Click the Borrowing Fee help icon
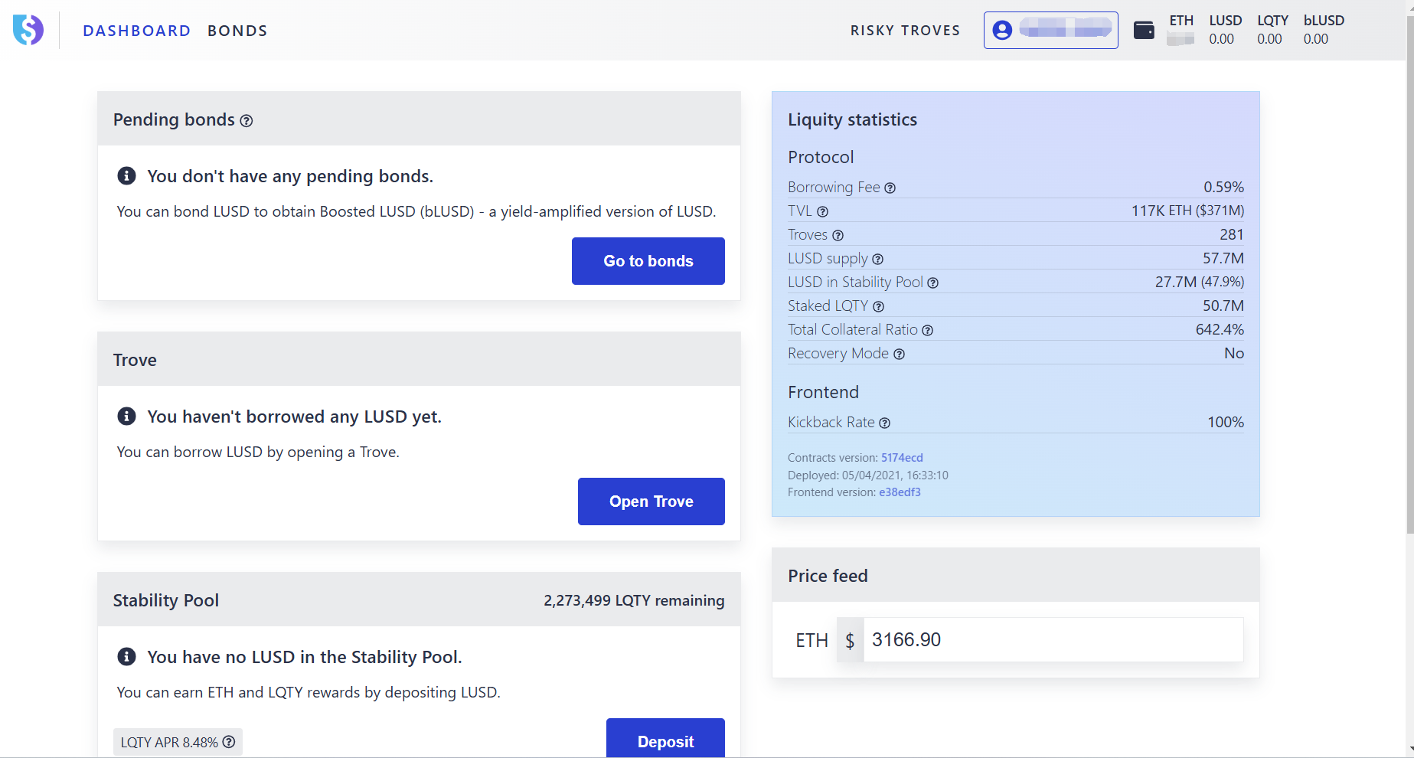Image resolution: width=1414 pixels, height=758 pixels. click(x=890, y=188)
